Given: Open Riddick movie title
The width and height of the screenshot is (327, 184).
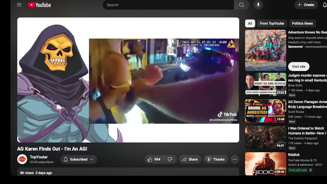Looking at the screenshot, I should 294,155.
